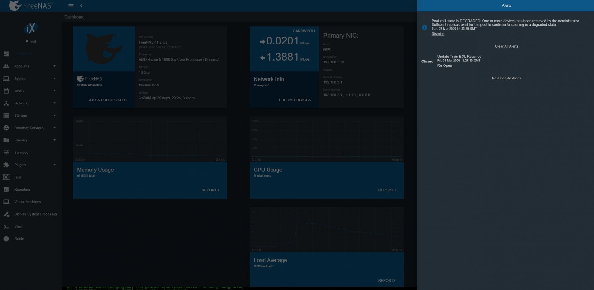Click the iX logo above root
The height and width of the screenshot is (290, 594).
(31, 28)
